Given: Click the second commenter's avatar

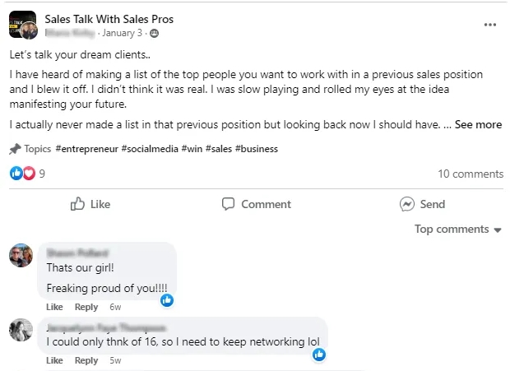Looking at the screenshot, I should (21, 330).
